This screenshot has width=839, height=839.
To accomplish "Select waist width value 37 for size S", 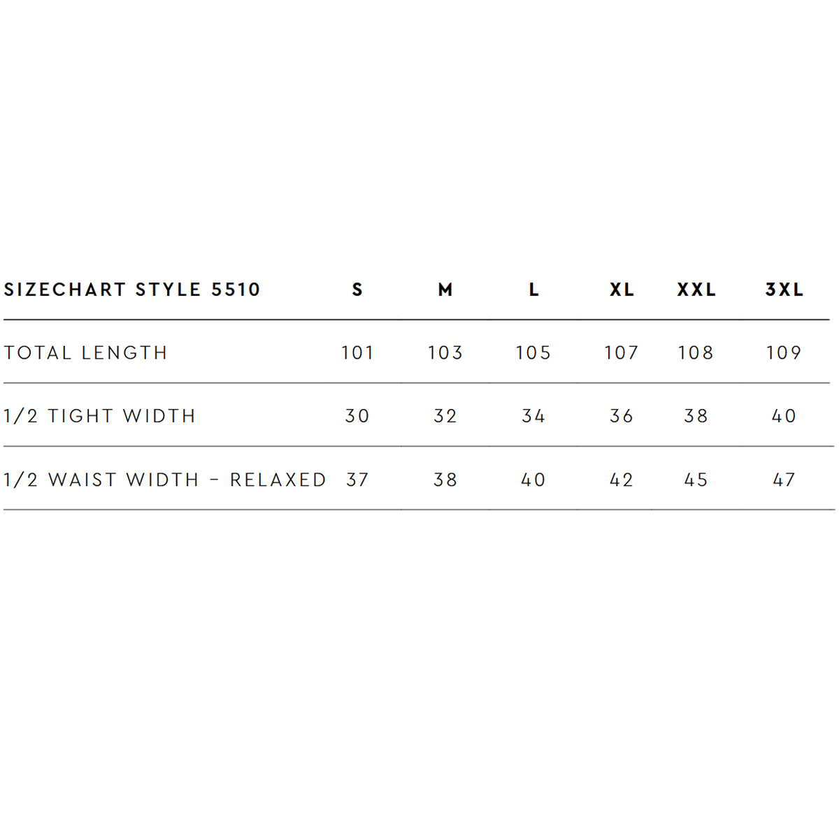I will (357, 480).
